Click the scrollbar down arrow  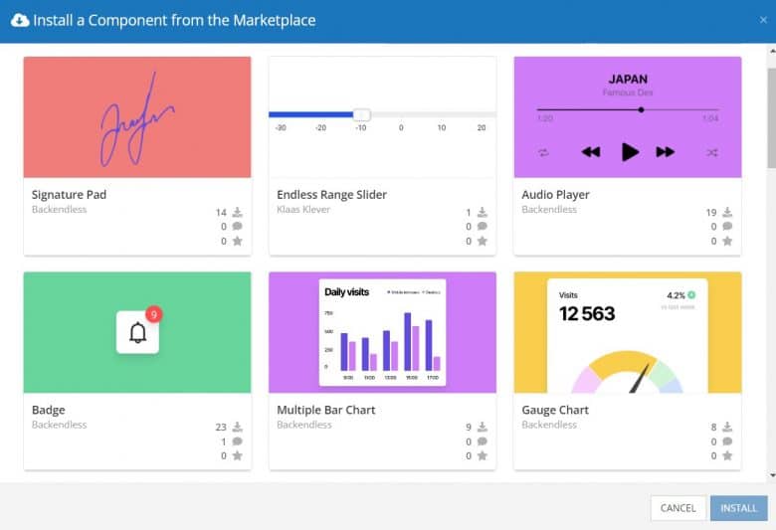point(772,475)
